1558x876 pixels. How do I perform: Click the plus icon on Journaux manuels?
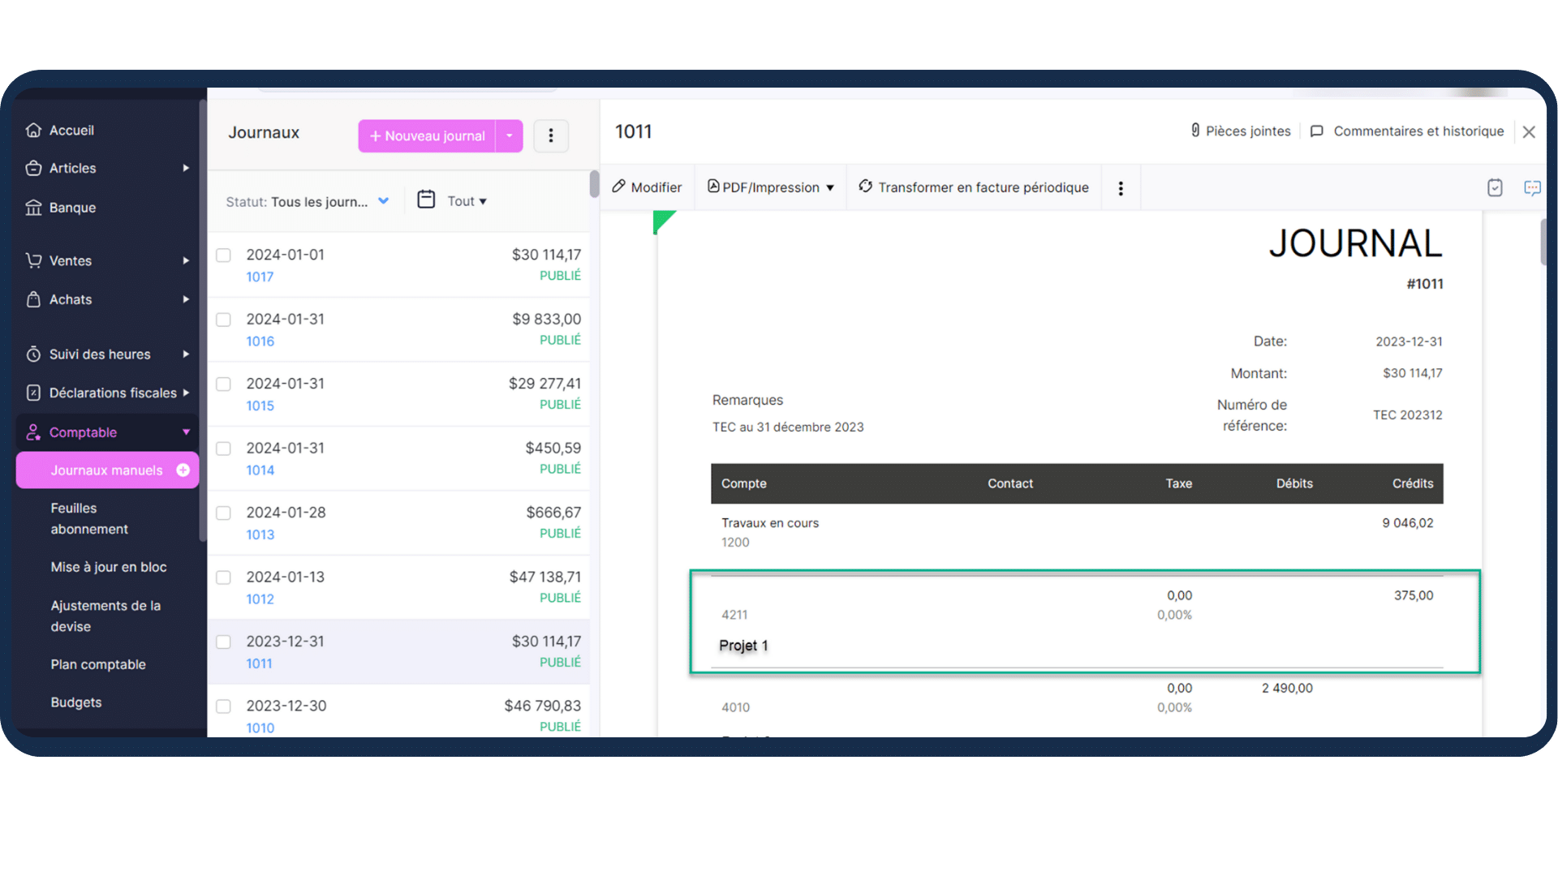(x=183, y=470)
